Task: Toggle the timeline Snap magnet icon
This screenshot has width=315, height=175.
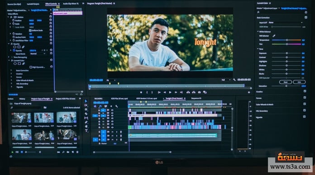Action: [x=100, y=106]
